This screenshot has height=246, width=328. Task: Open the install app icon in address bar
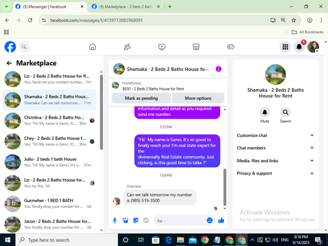click(x=273, y=20)
